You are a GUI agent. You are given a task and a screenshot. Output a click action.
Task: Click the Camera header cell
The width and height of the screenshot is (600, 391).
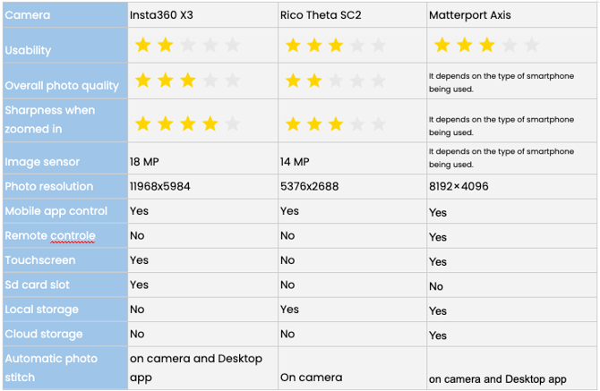(28, 15)
